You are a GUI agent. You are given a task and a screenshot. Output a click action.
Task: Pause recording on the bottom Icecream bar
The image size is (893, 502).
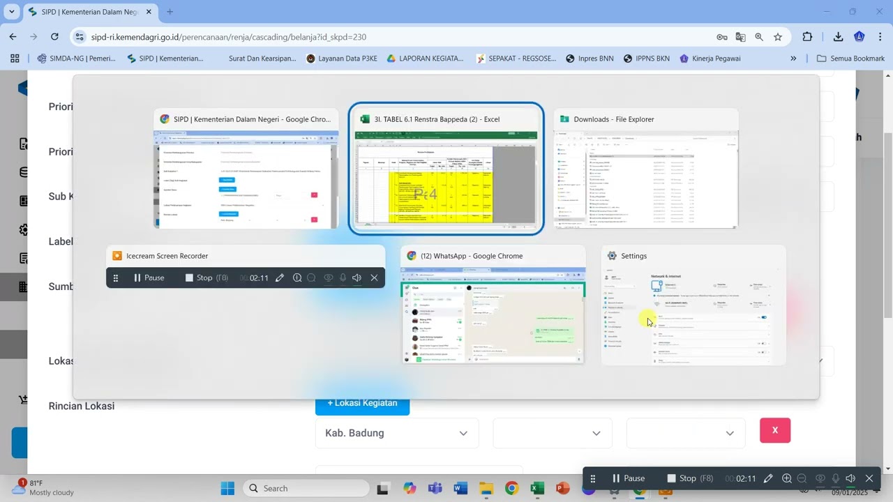[628, 478]
